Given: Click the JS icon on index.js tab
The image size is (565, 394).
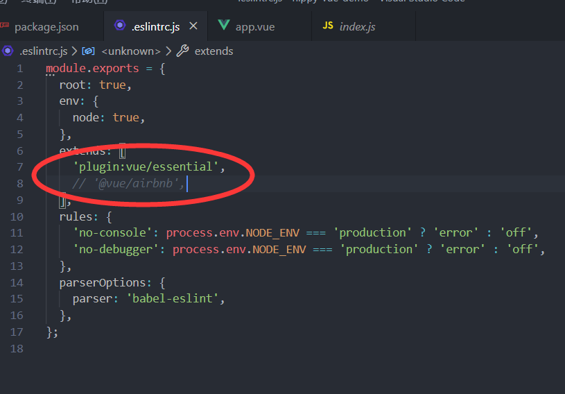Looking at the screenshot, I should point(327,25).
